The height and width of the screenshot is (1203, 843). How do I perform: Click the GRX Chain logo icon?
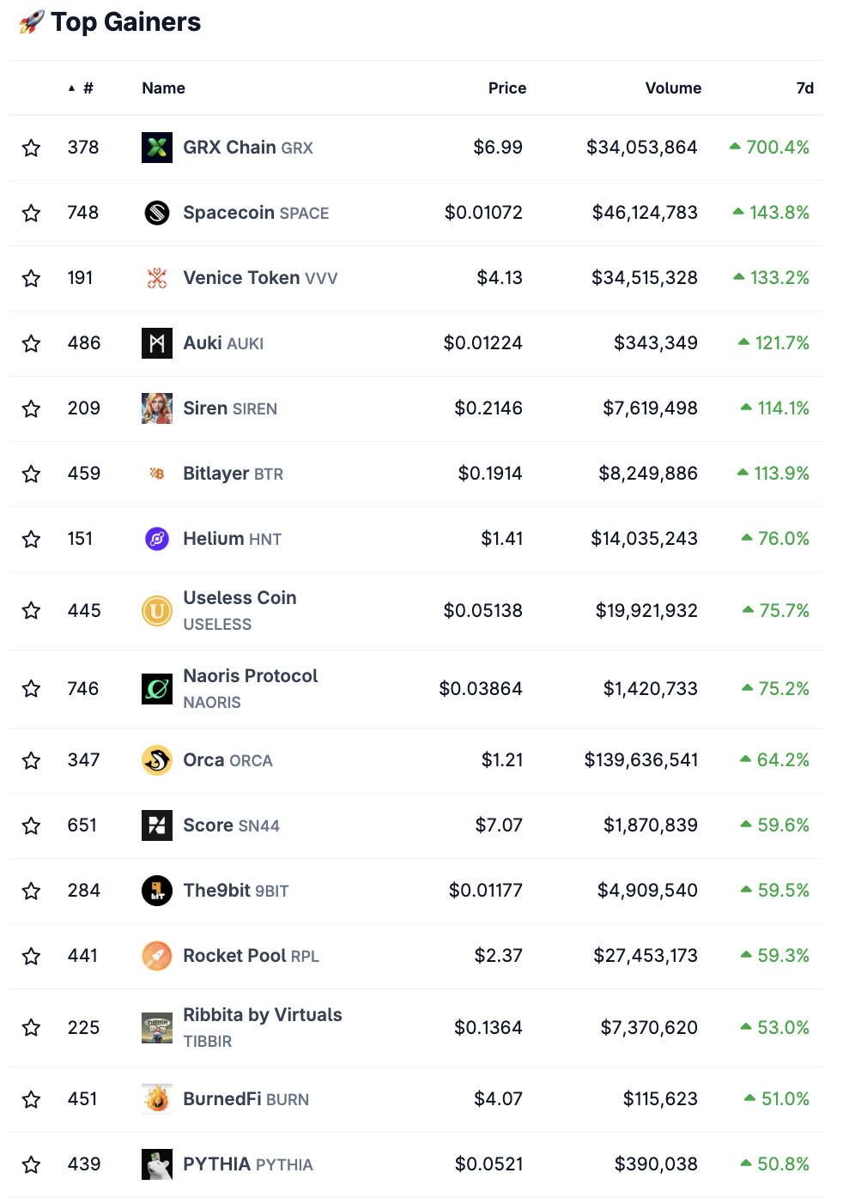tap(156, 147)
